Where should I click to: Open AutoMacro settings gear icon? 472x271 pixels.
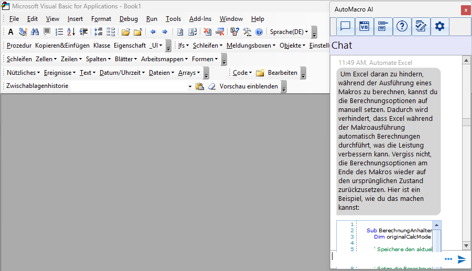tap(439, 27)
